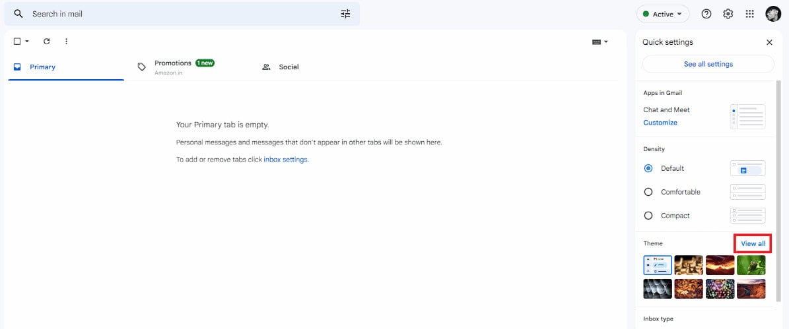Click See all settings button
The width and height of the screenshot is (789, 329).
coord(708,65)
